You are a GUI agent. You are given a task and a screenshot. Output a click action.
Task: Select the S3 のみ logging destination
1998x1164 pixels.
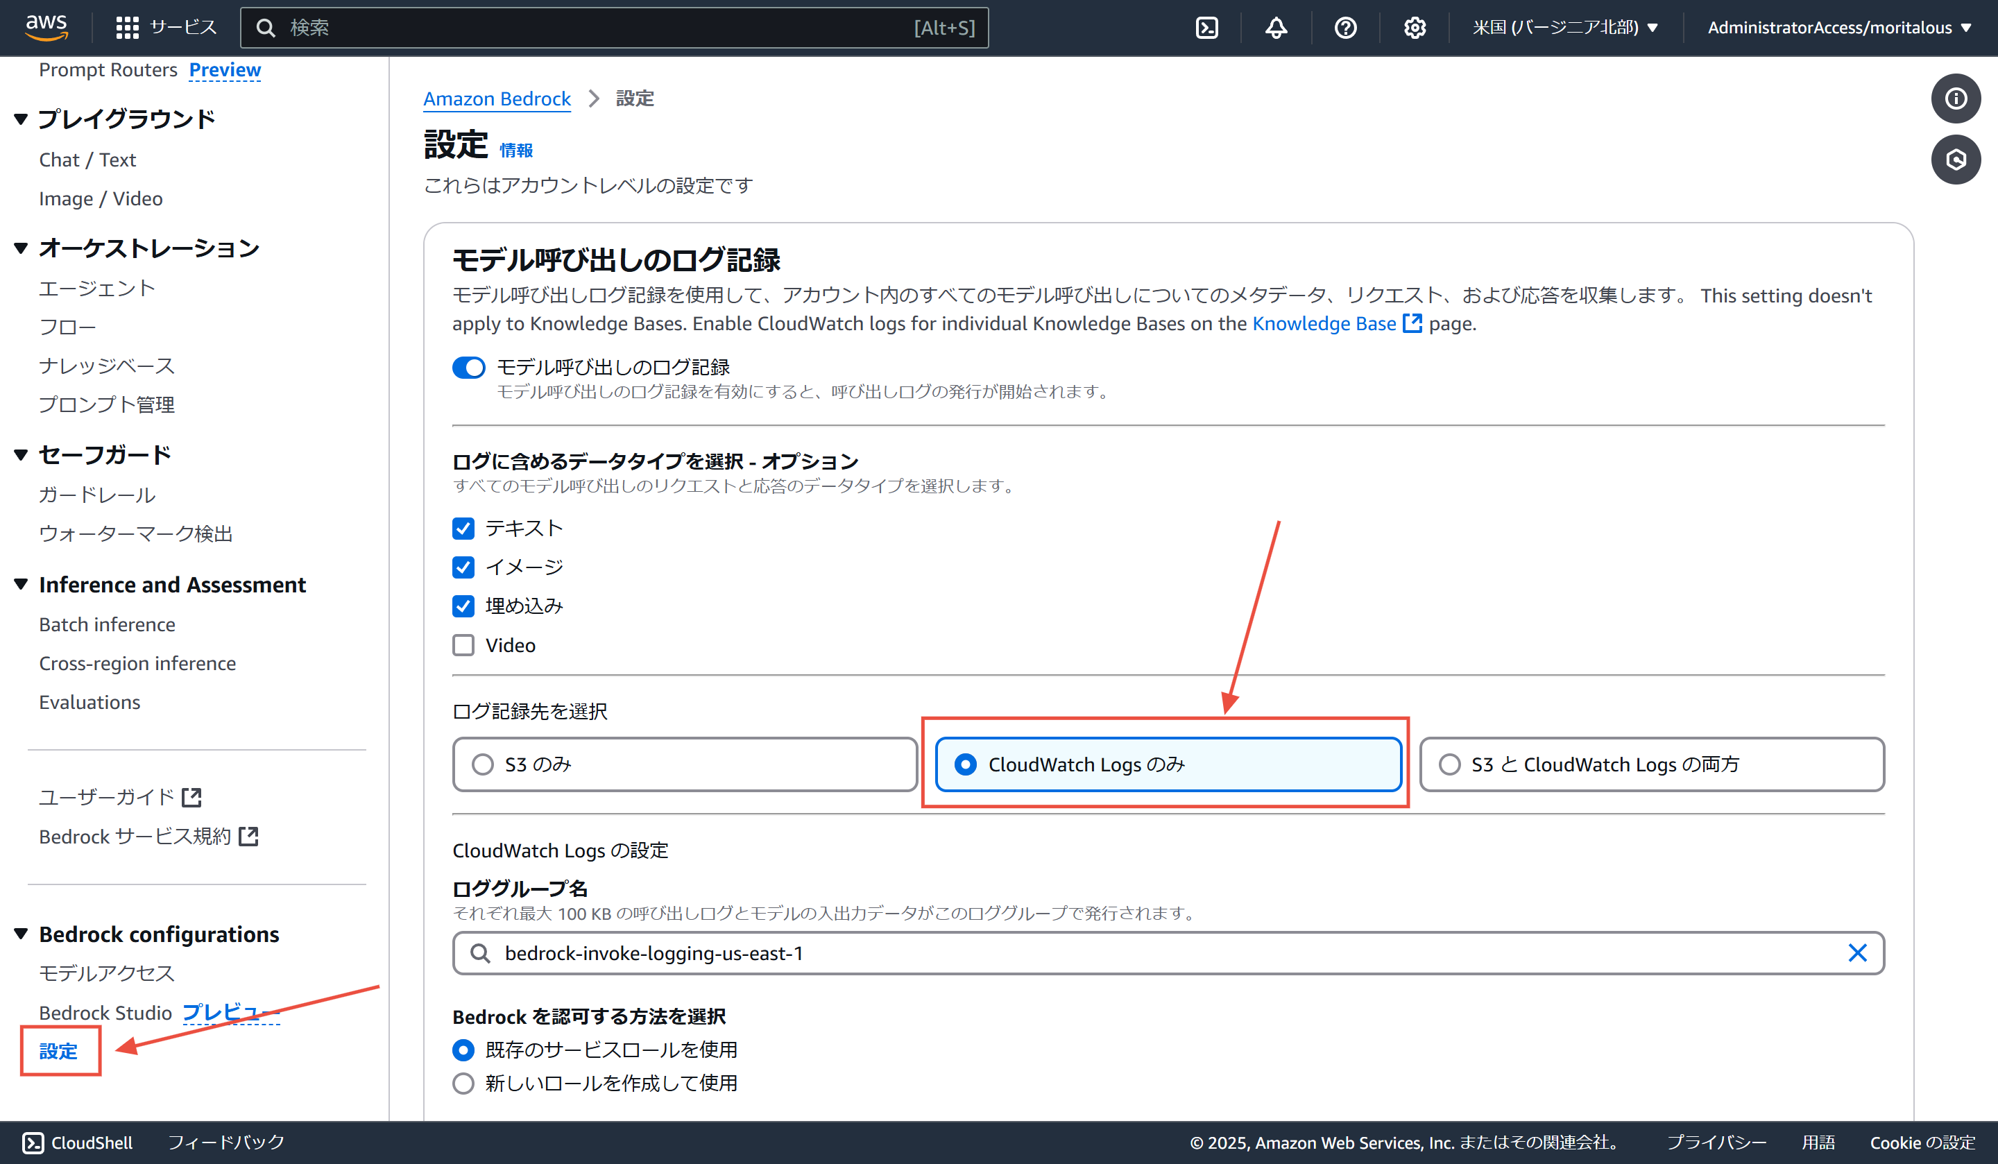482,764
